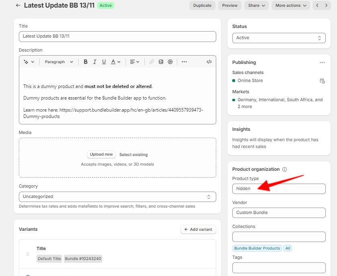Click Select existing media link

click(x=134, y=155)
